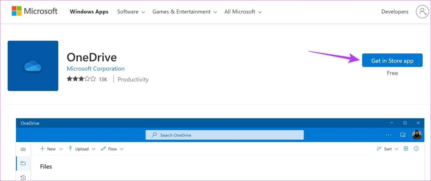Click the user profile avatar in OneDrive
431x181 pixels.
[x=417, y=134]
